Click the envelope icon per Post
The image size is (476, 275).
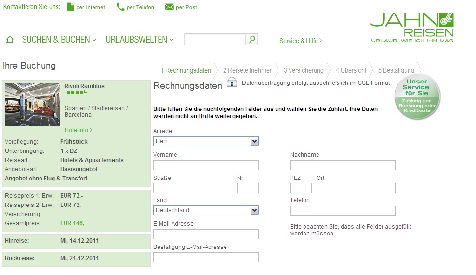170,7
